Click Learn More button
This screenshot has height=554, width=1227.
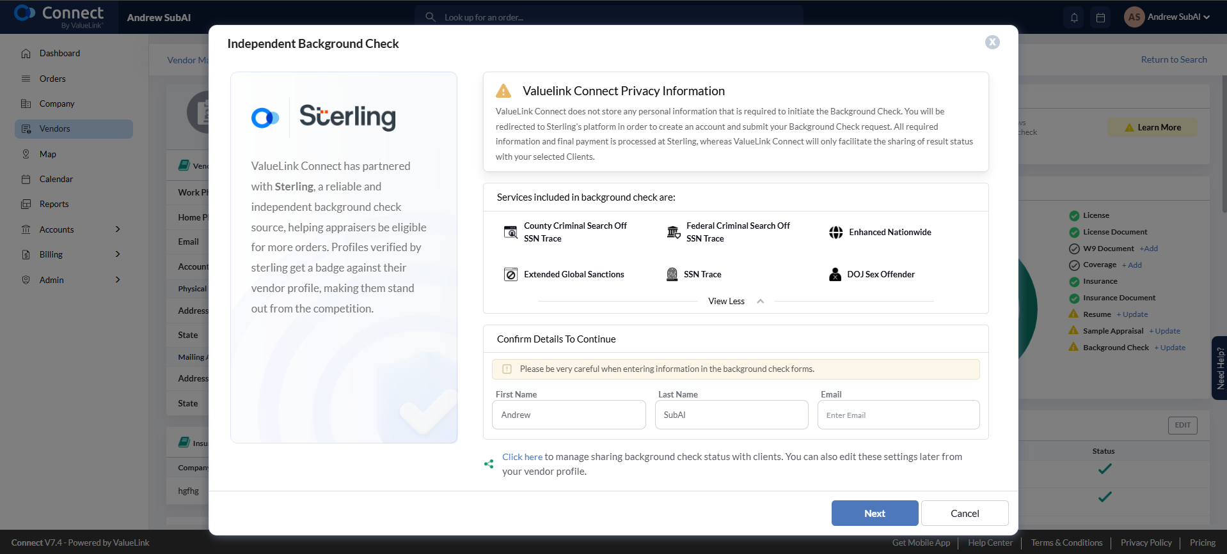[x=1153, y=127]
